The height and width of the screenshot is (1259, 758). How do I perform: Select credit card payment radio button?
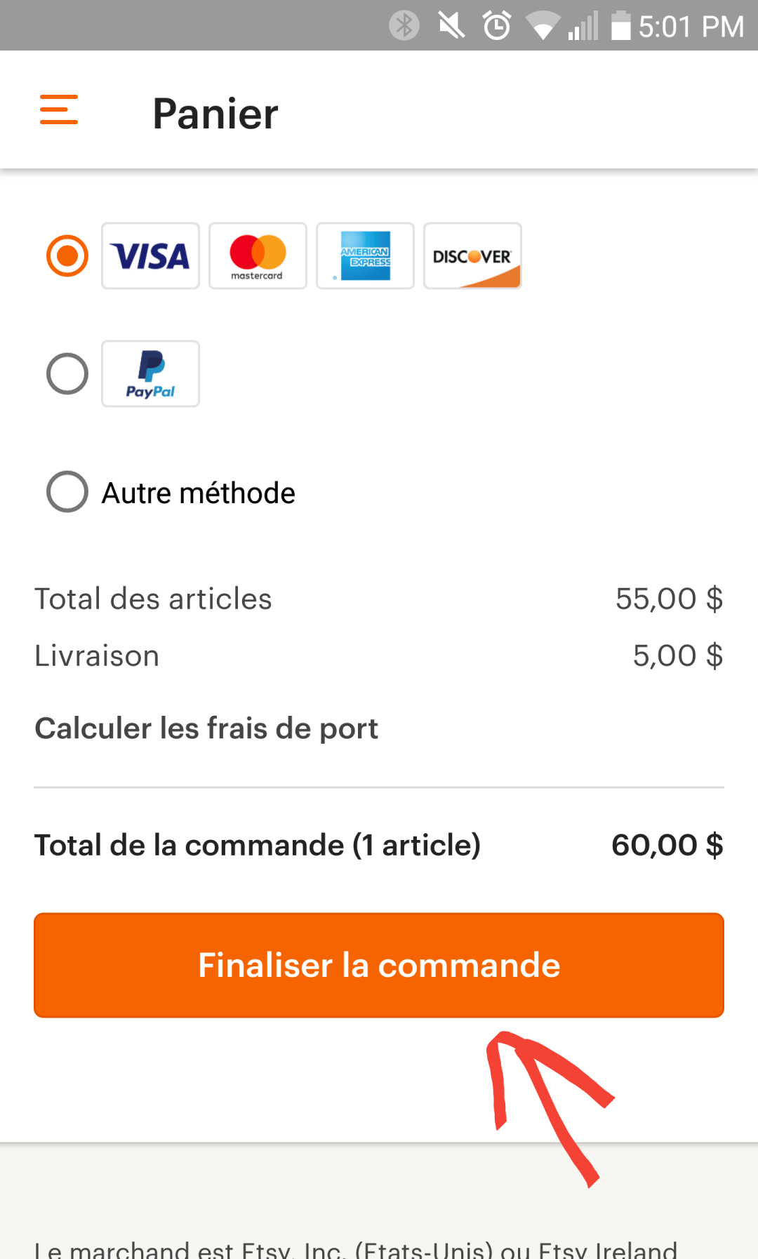[x=67, y=256]
